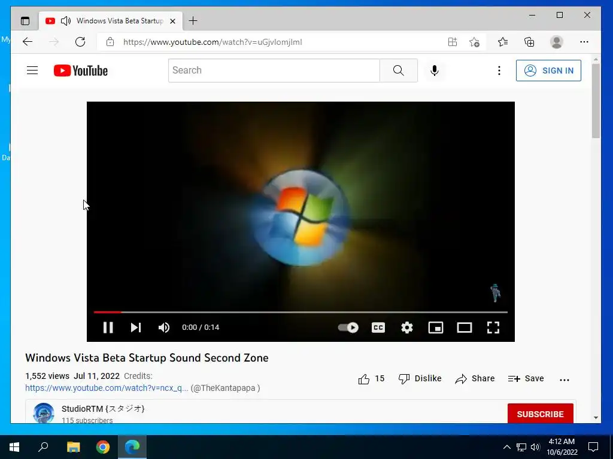Go back in Edge browser
Screen dimensions: 613x459
[x=28, y=42]
